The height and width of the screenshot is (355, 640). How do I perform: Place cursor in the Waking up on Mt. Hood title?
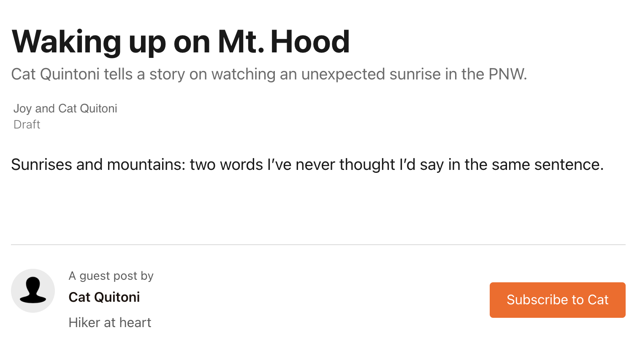tap(181, 41)
